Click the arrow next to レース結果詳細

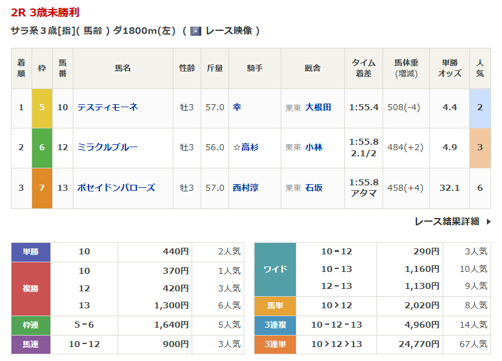pyautogui.click(x=489, y=222)
